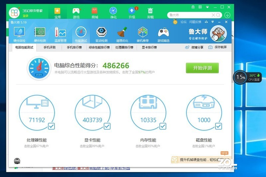Click the 击败全国95%用户 text
The width and height of the screenshot is (266, 177).
point(148,146)
